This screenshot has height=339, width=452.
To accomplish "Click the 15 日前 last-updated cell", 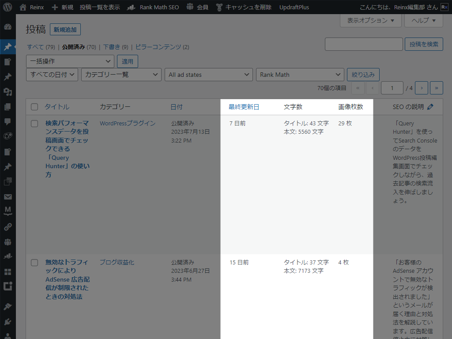I will [239, 262].
